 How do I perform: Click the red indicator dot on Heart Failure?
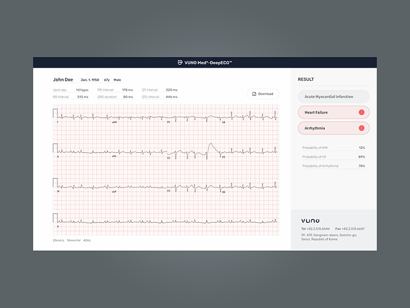(x=361, y=112)
